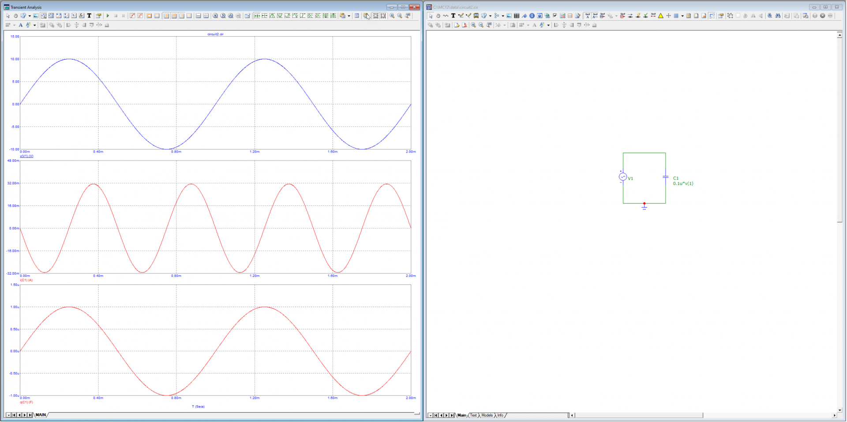Viewport: 847px width, 422px height.
Task: Click the ground symbol in schematic
Action: tap(644, 206)
